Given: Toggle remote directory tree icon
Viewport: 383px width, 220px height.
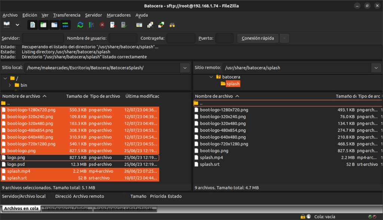Looking at the screenshot, I should click(54, 25).
